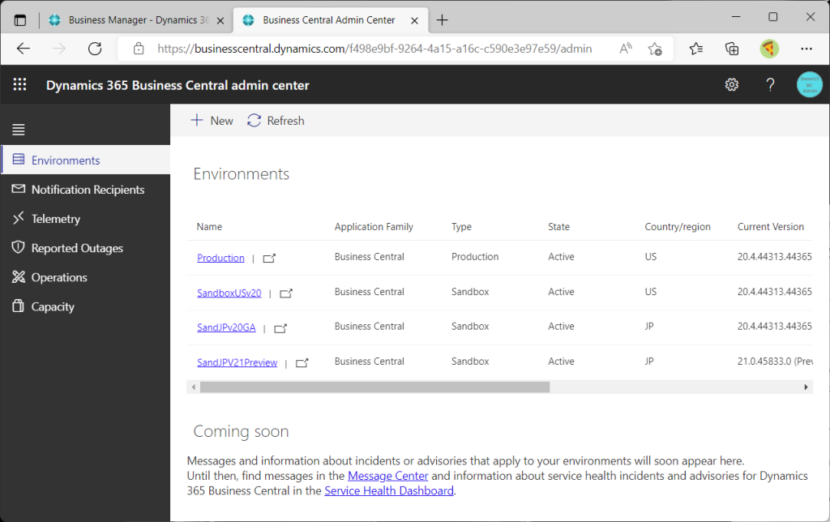
Task: Click the Application Family column header
Action: tap(374, 227)
